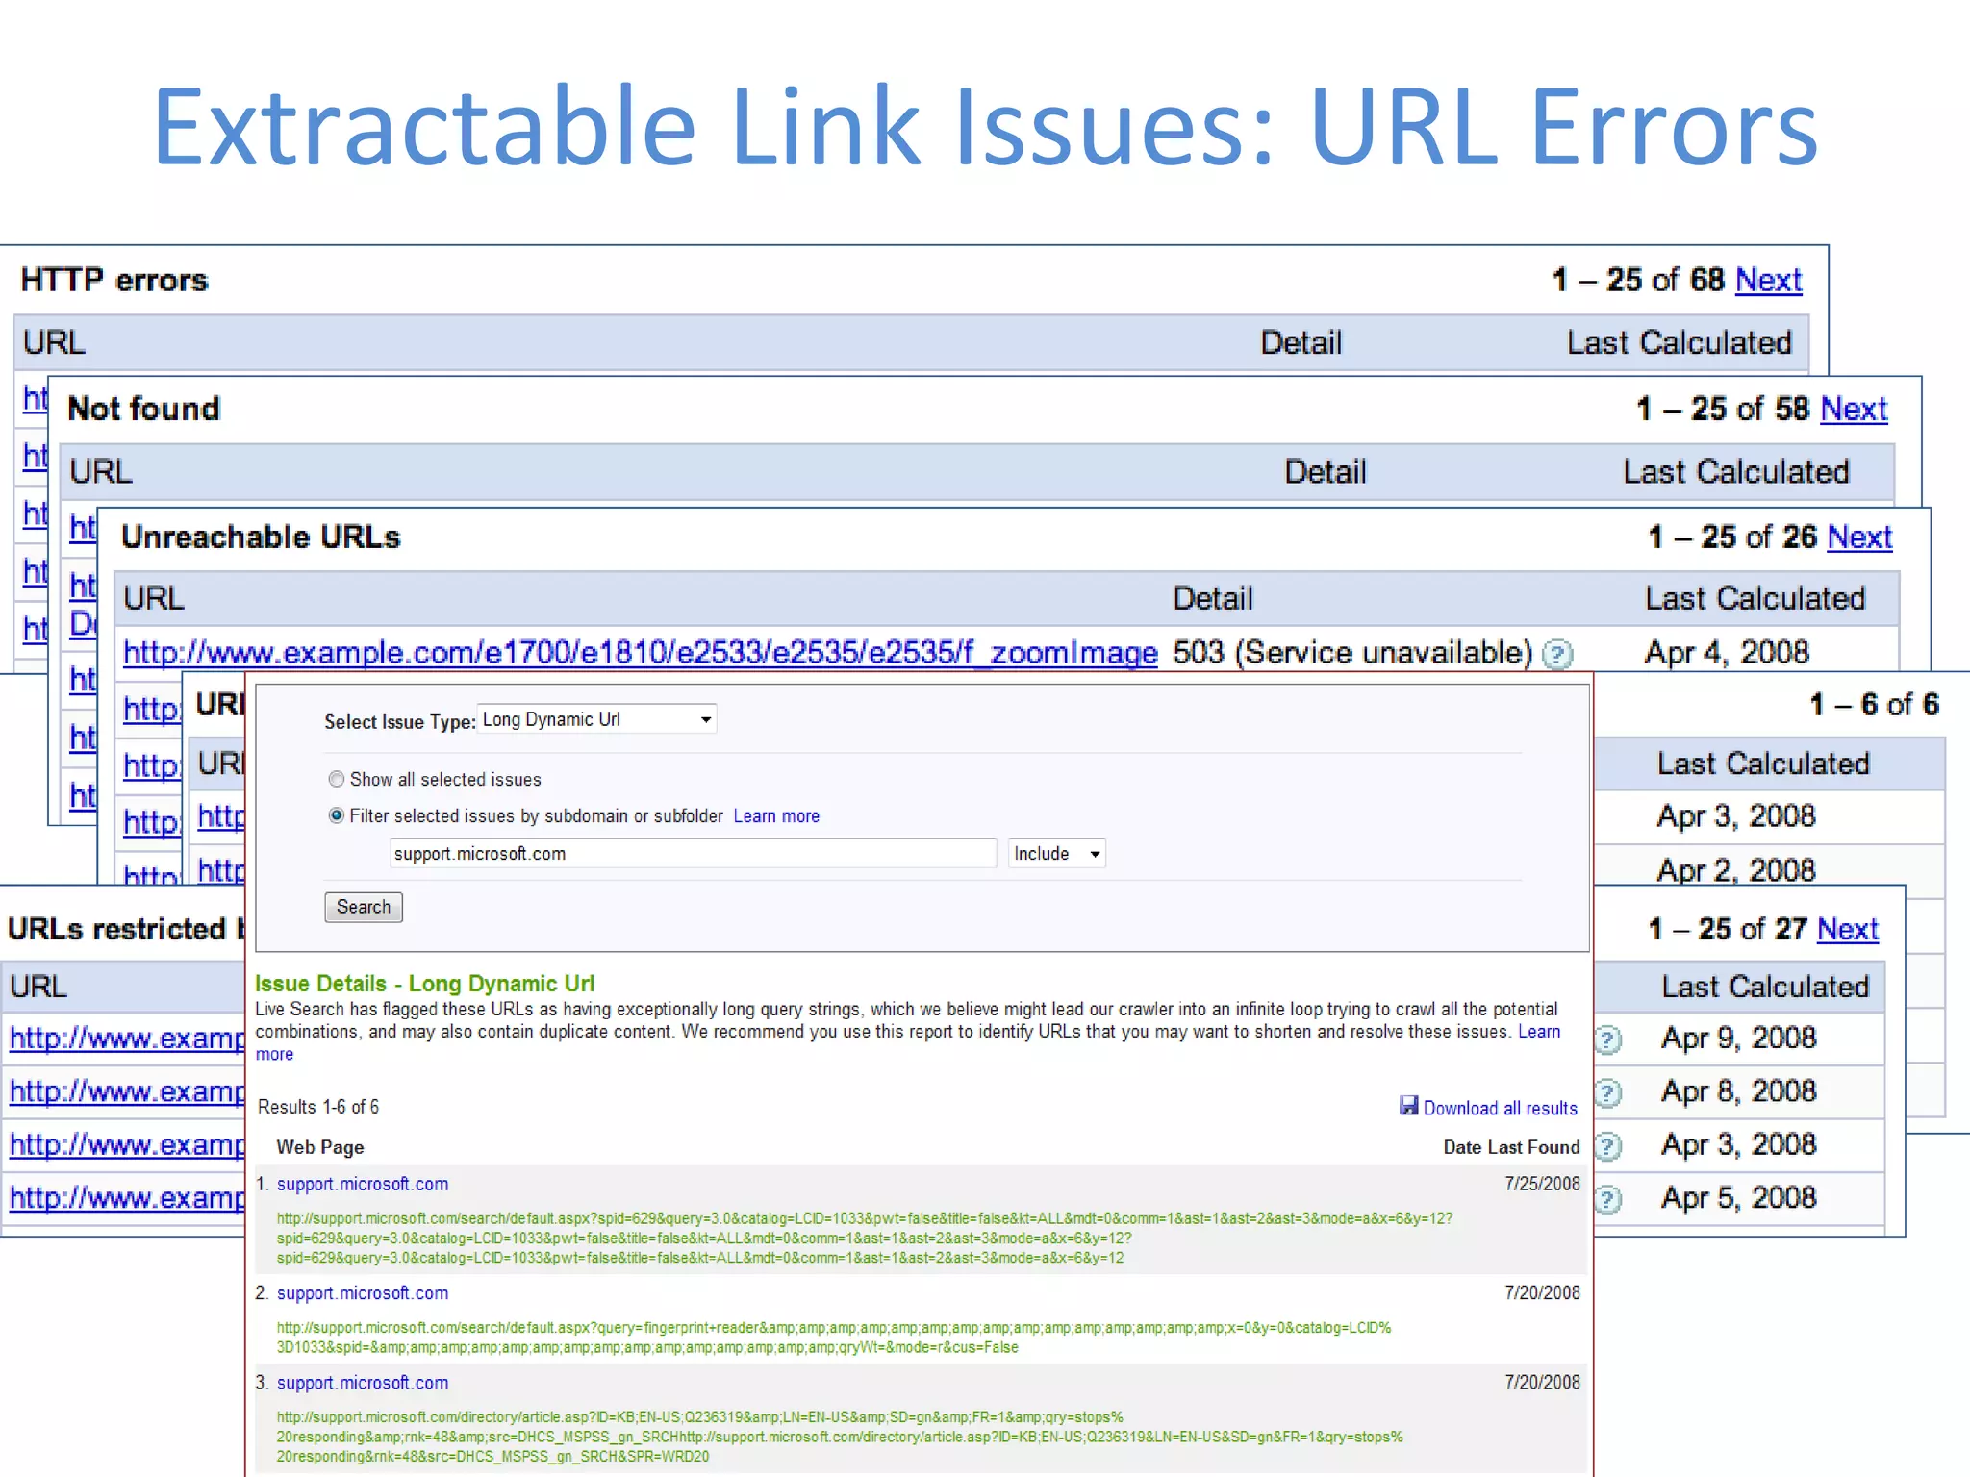Click Next in Unreachable URLs panel
Screen dimensions: 1970x1477
click(1859, 537)
